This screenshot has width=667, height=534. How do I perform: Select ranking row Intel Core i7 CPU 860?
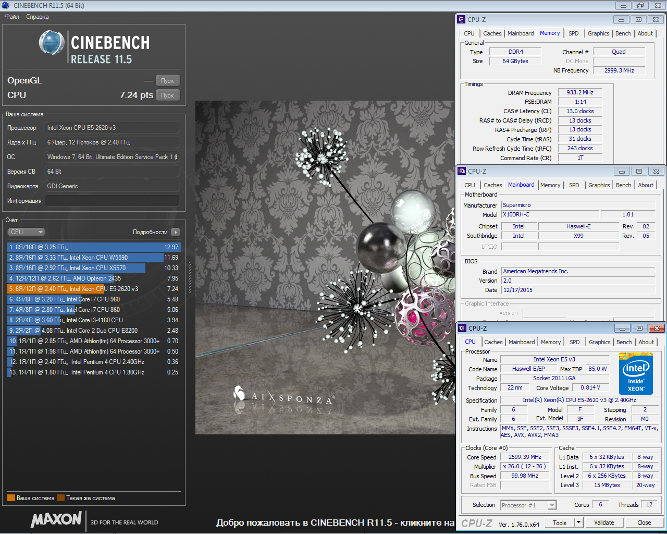94,310
